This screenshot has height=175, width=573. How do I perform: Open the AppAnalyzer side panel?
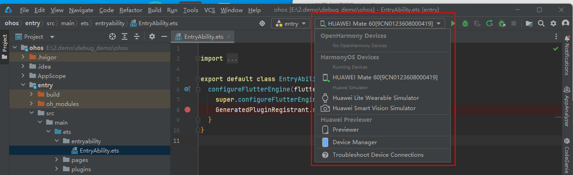coord(567,106)
